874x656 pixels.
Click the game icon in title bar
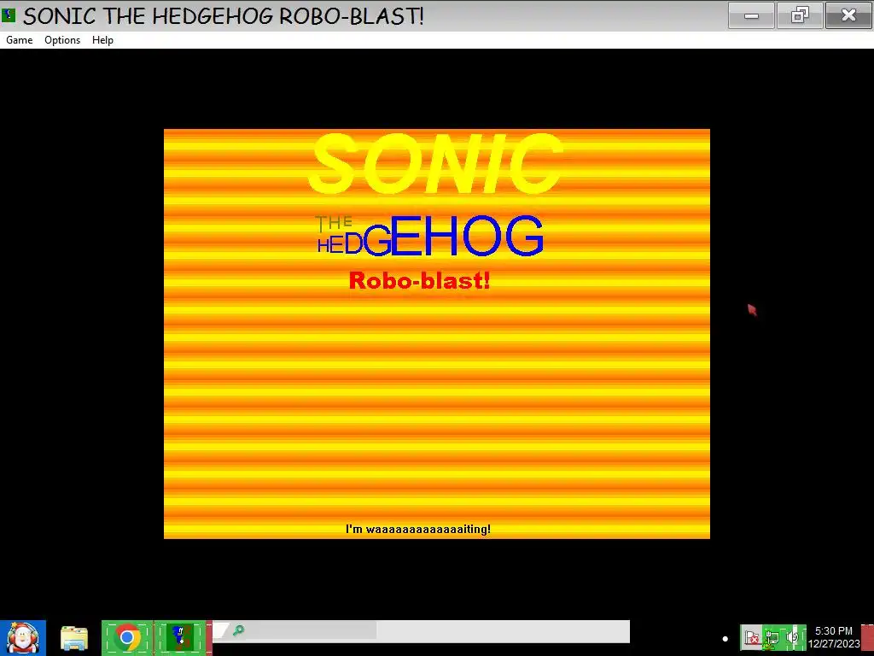(9, 15)
